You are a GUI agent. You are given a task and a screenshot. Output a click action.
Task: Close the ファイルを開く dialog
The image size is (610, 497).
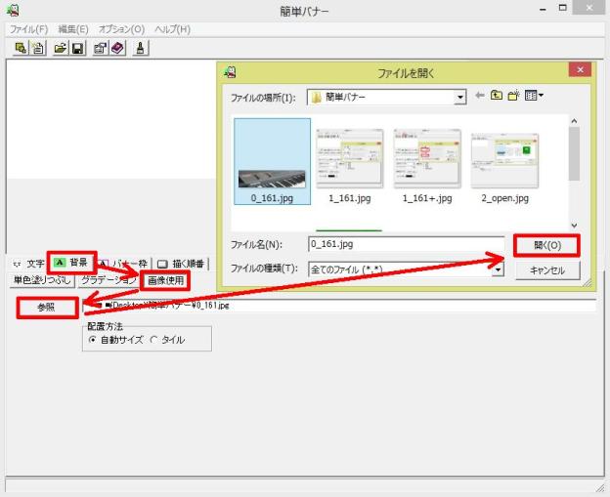coord(580,70)
